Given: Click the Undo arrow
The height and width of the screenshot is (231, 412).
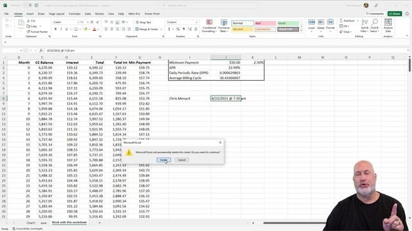Looking at the screenshot, I should coord(7,21).
